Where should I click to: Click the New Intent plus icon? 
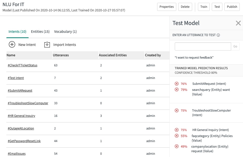pos(12,44)
